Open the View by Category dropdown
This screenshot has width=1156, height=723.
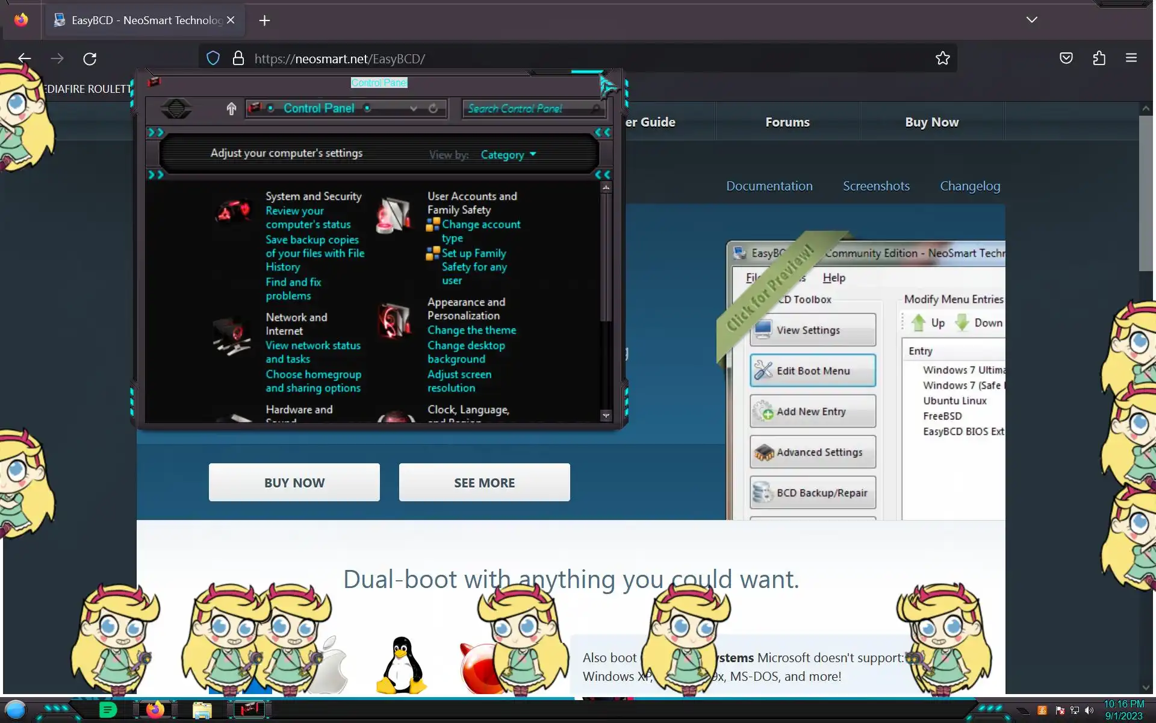(x=508, y=155)
